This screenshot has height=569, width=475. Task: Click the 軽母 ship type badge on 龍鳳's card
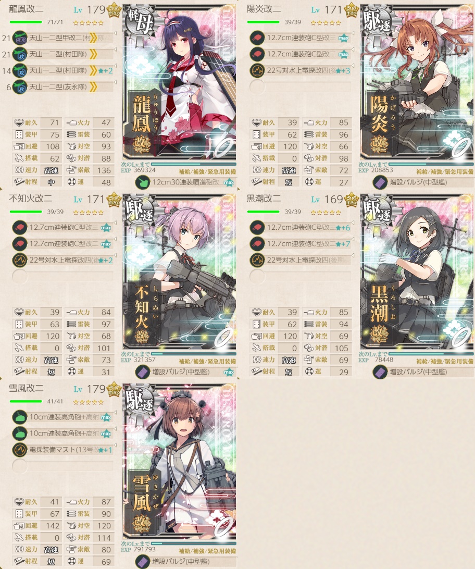click(140, 22)
